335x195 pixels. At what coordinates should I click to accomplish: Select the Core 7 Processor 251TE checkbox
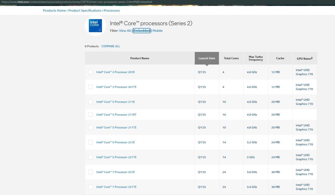(90, 187)
